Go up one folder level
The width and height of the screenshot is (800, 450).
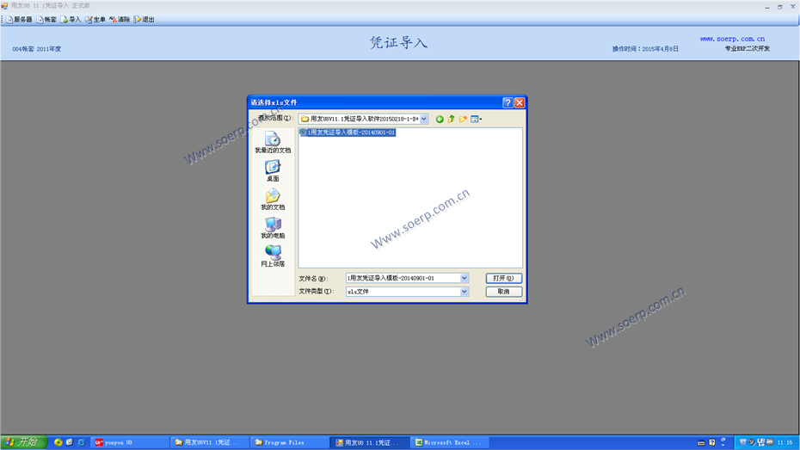[451, 119]
